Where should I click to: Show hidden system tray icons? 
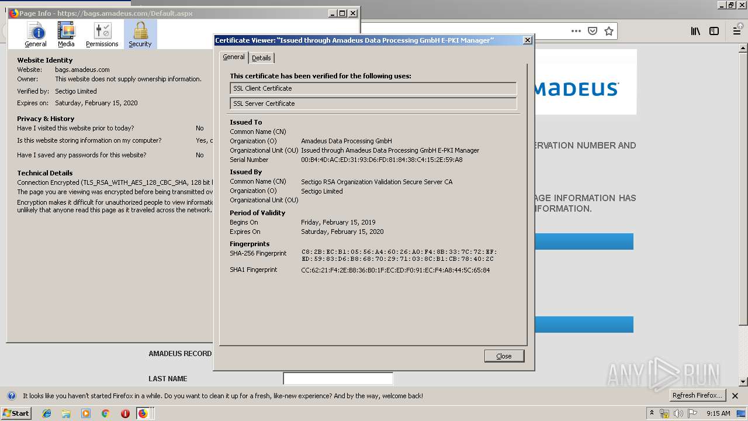(652, 413)
